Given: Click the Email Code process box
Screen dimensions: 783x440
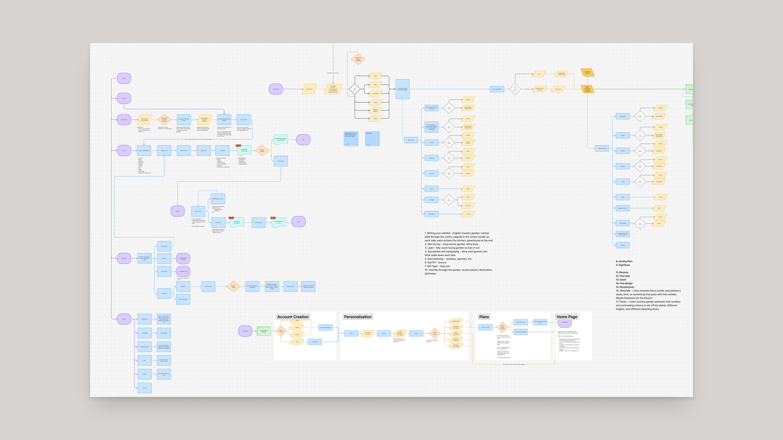Looking at the screenshot, I should click(315, 342).
